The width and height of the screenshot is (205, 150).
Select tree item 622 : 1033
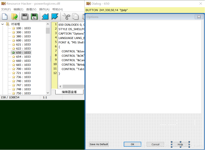point(23,49)
